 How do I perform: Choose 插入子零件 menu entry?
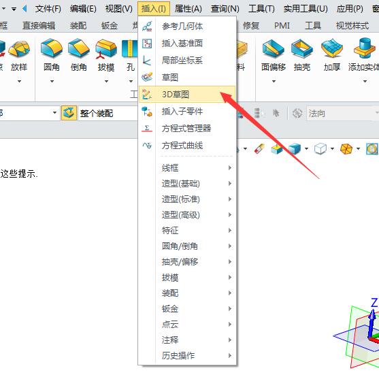pos(187,112)
